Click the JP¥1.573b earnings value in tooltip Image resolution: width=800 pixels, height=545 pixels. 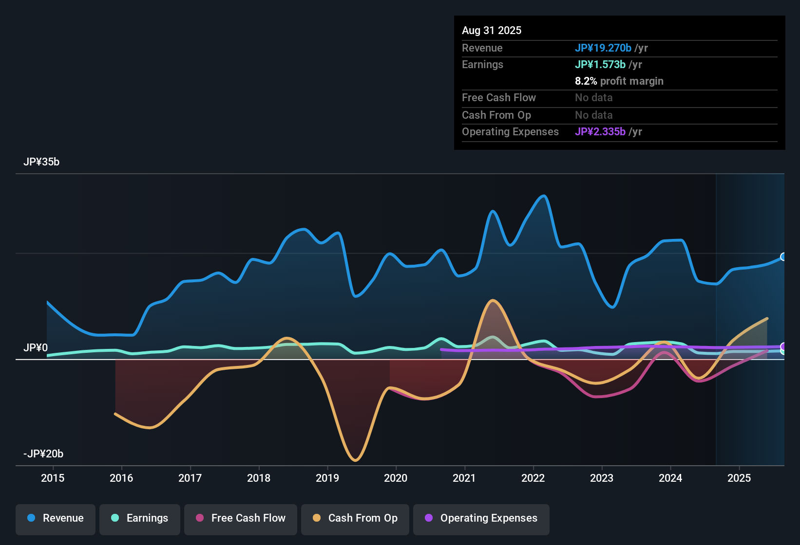[600, 65]
